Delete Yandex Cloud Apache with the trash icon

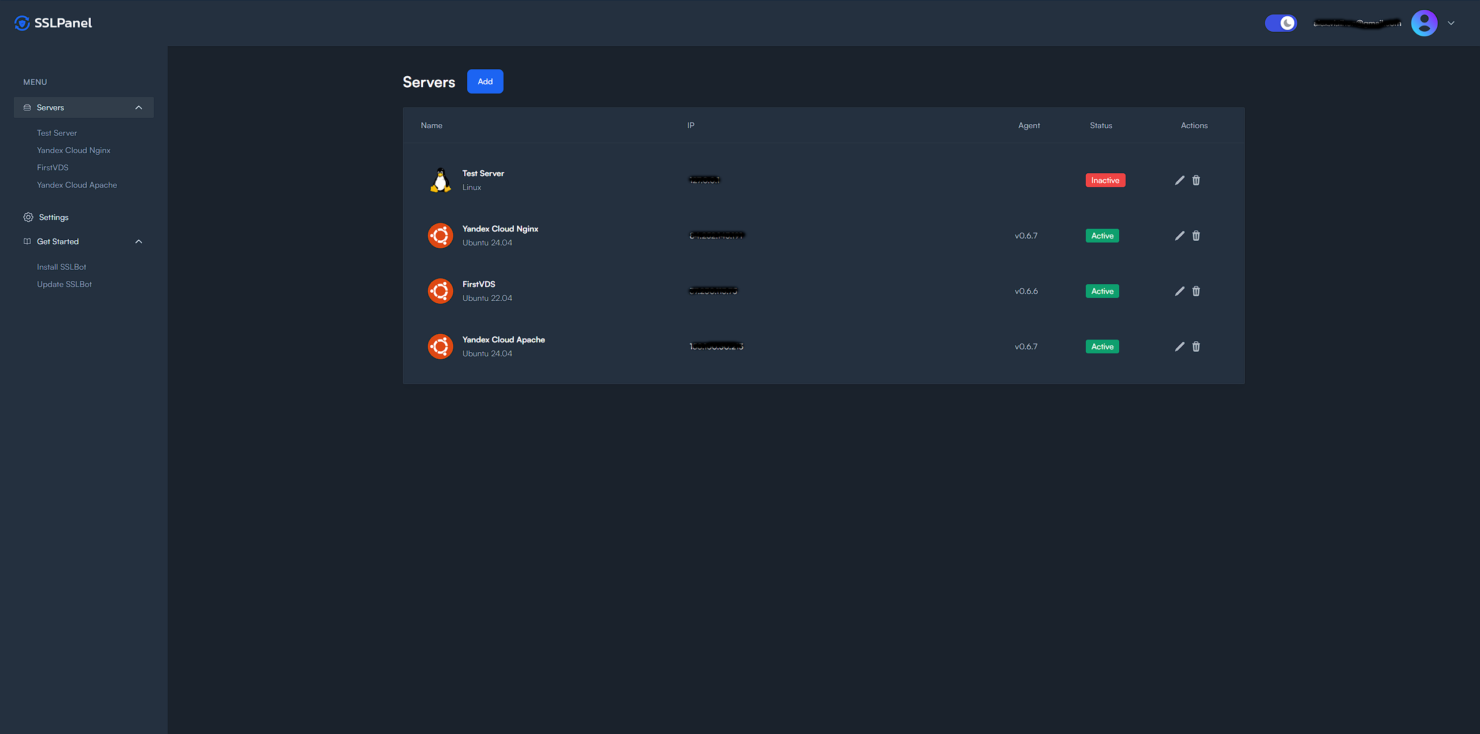[1196, 346]
